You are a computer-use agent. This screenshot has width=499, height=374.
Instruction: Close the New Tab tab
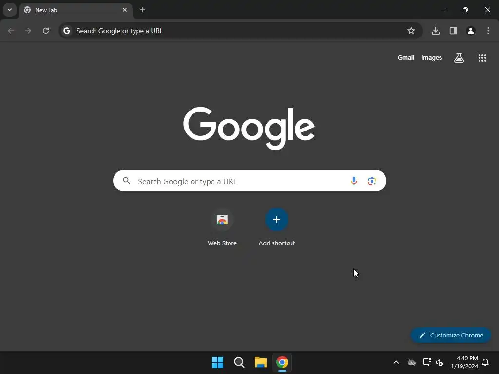point(125,10)
